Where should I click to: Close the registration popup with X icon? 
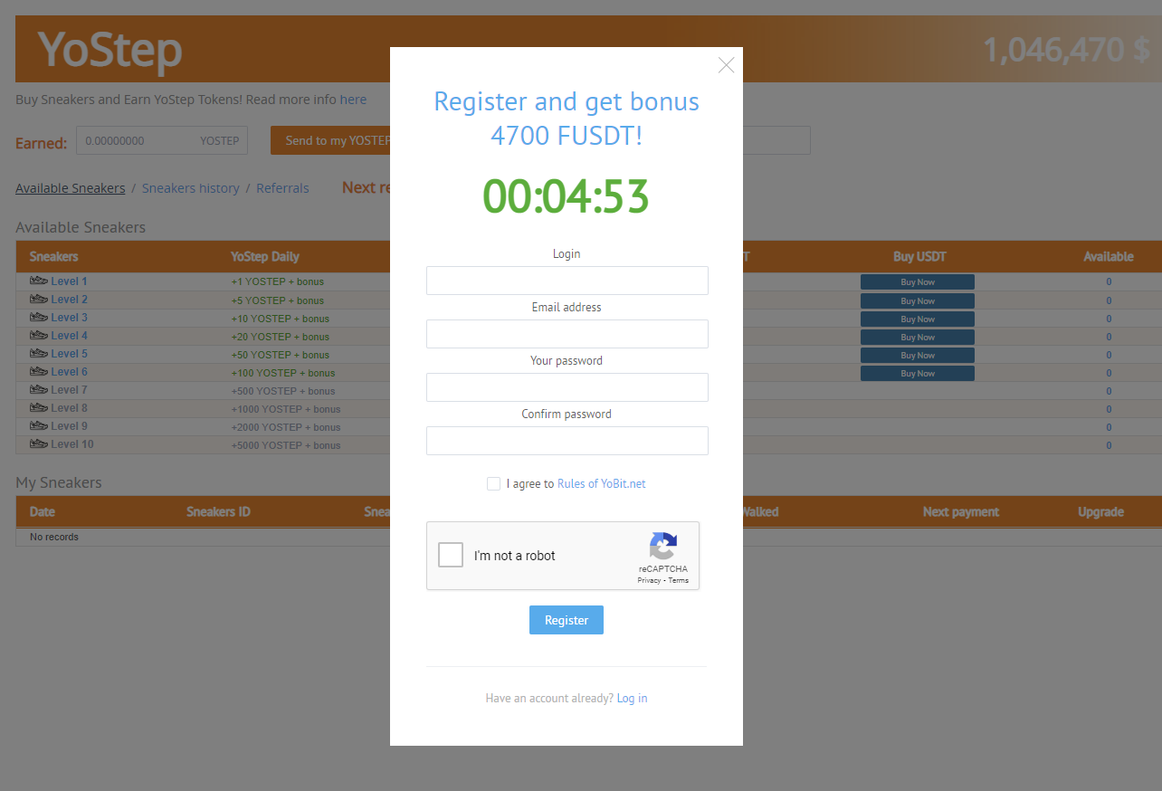[726, 65]
